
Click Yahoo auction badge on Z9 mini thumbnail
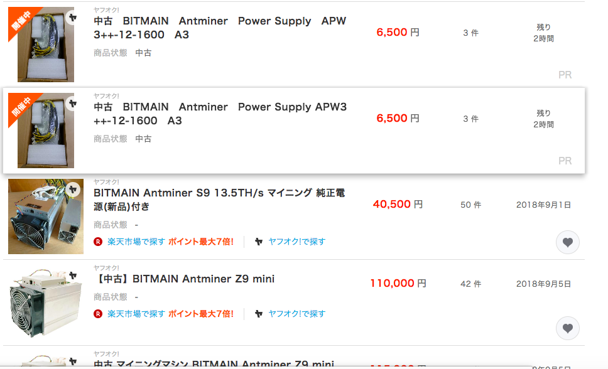(74, 275)
